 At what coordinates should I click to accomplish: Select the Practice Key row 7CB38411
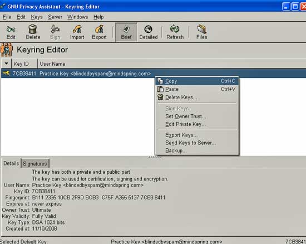[x=154, y=74]
